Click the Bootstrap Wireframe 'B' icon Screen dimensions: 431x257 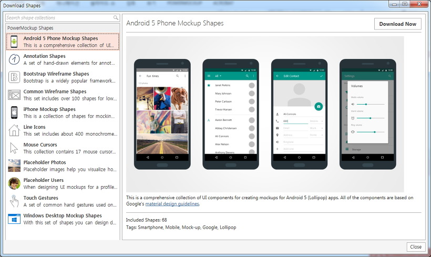pos(14,77)
